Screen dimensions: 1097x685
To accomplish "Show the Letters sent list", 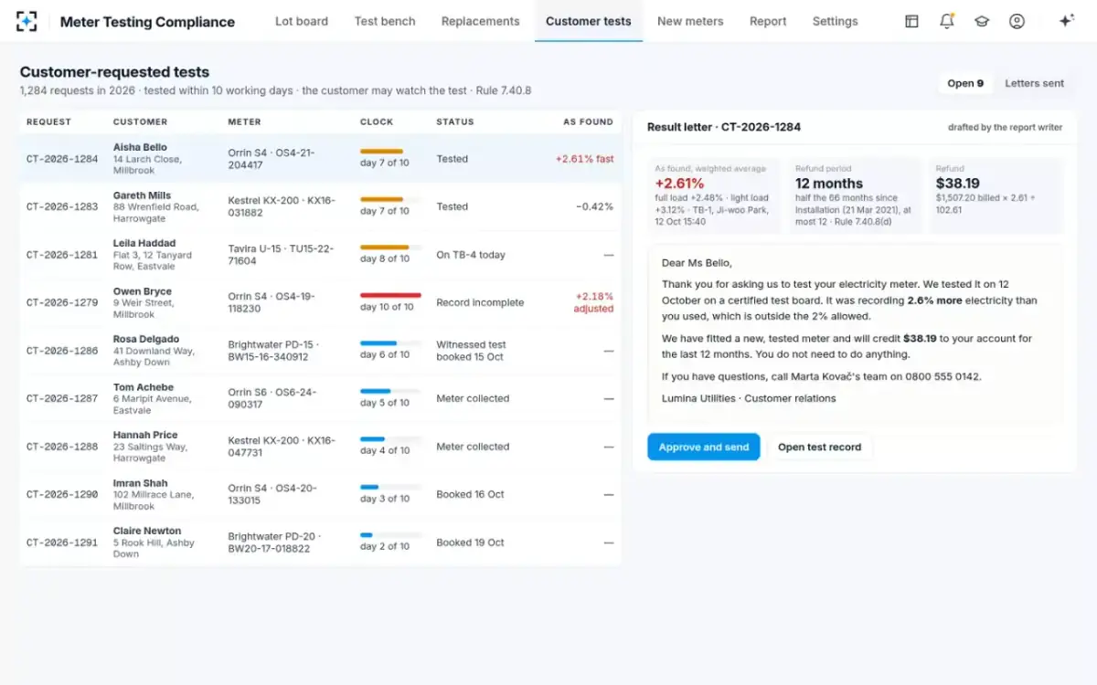I will [x=1034, y=83].
